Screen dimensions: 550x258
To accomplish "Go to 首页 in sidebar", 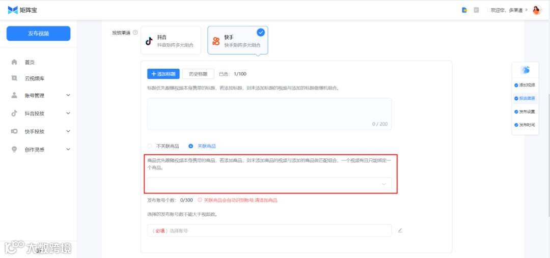I will 30,63.
